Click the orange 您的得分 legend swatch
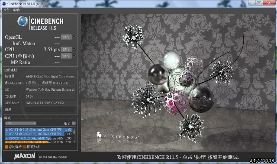 [6, 147]
